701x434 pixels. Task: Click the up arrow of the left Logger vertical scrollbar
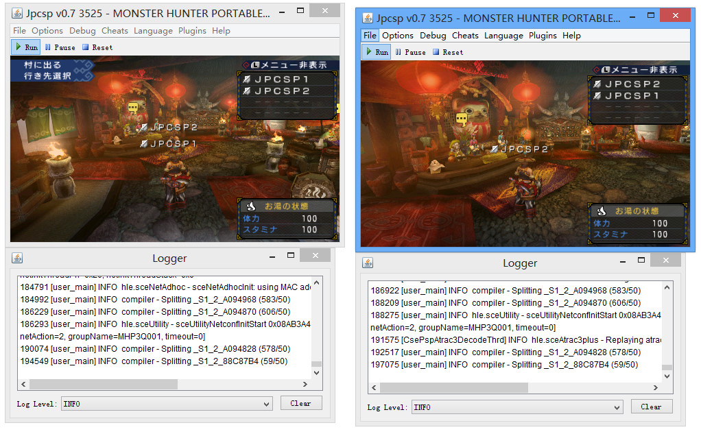[316, 282]
